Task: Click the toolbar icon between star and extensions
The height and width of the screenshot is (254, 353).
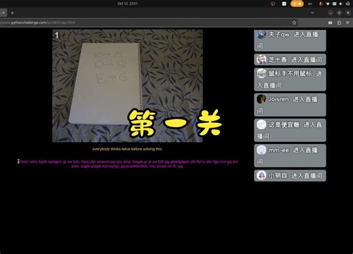Action: pos(331,22)
